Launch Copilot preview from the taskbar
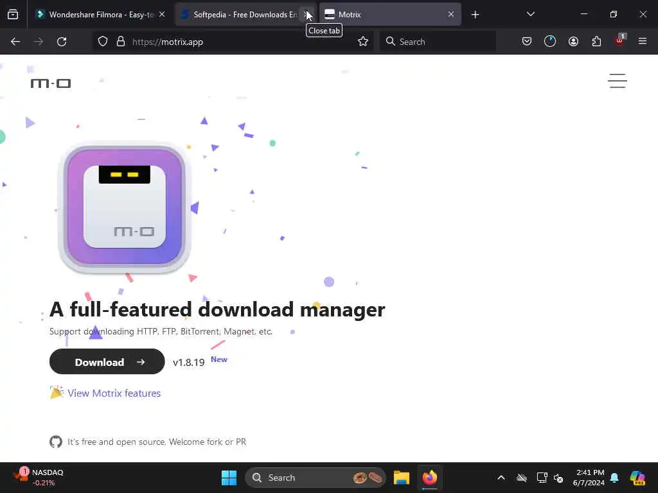658x493 pixels. pos(637,478)
